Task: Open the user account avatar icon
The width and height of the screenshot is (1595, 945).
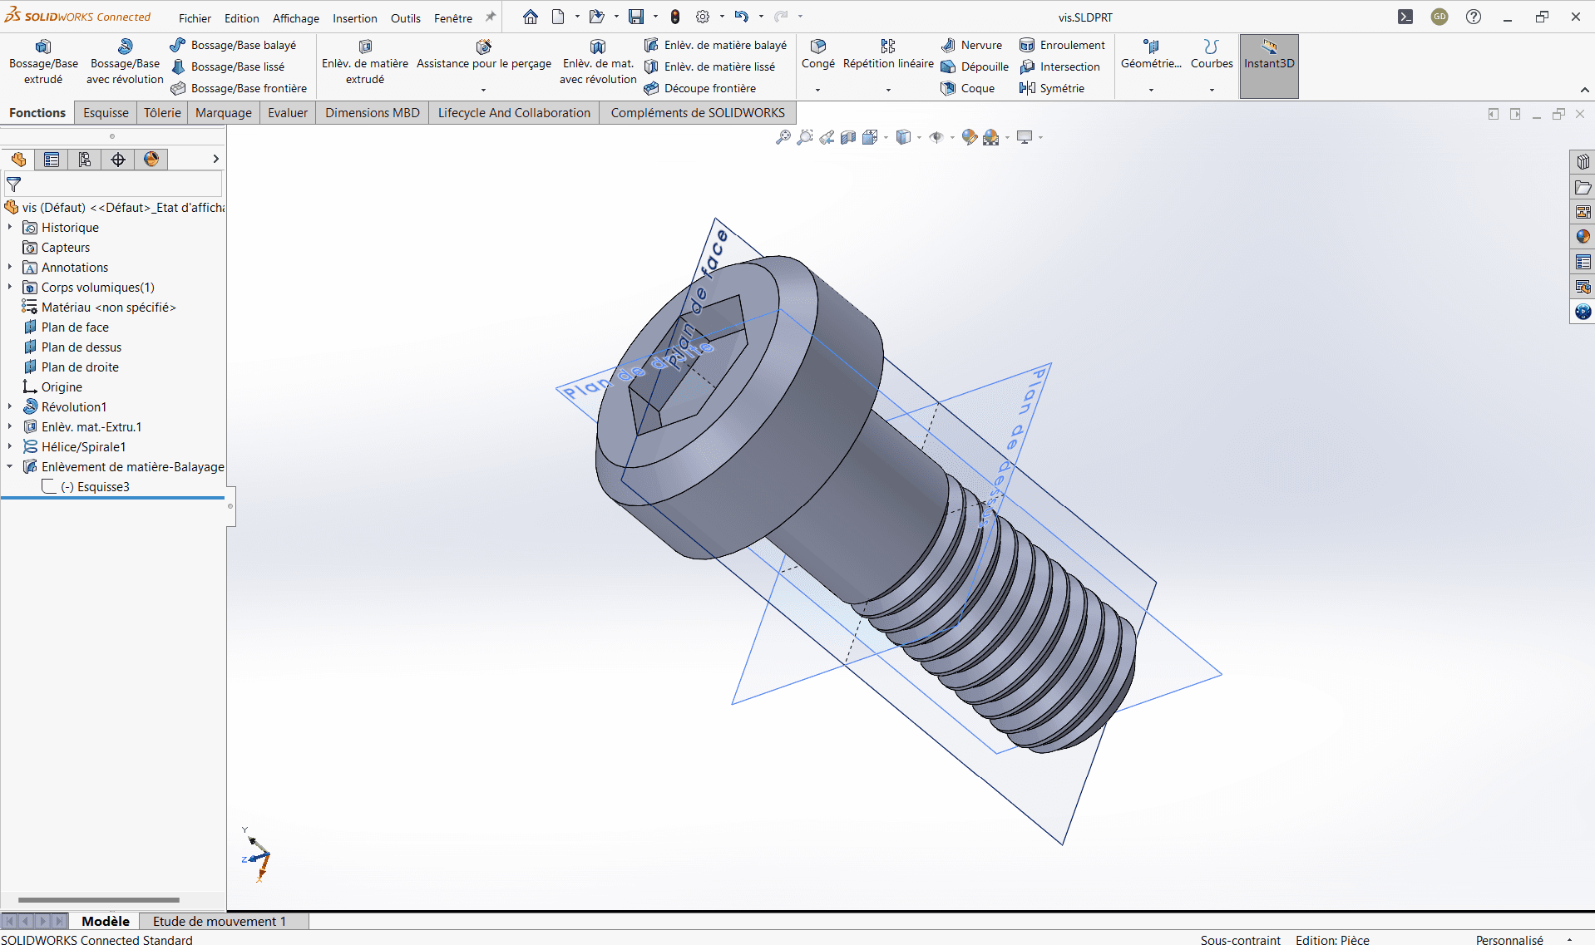Action: pos(1439,17)
